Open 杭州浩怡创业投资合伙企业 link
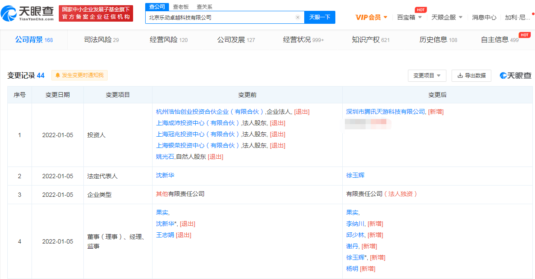This screenshot has height=279, width=535. point(210,112)
